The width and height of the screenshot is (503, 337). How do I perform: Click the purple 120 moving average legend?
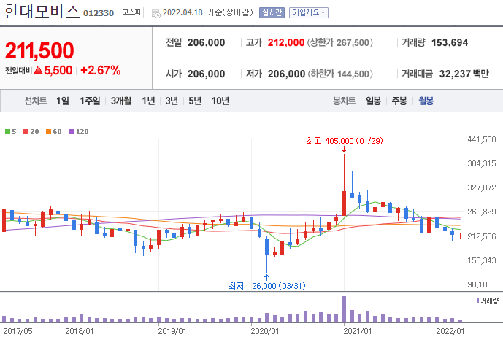[x=79, y=132]
